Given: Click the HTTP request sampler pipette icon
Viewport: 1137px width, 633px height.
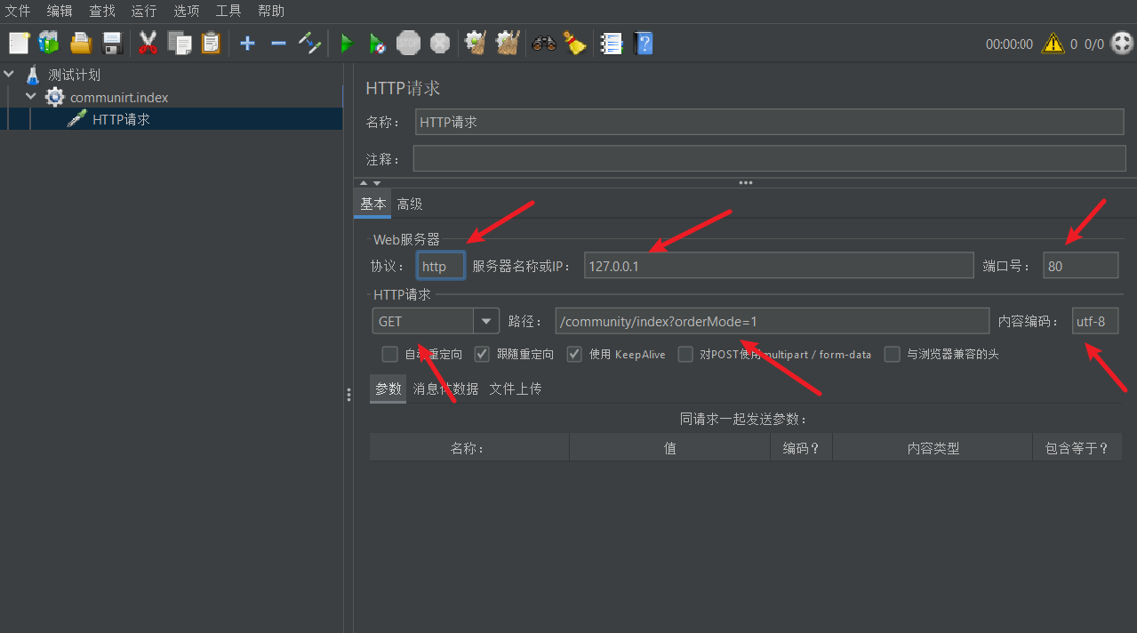Looking at the screenshot, I should click(x=77, y=119).
